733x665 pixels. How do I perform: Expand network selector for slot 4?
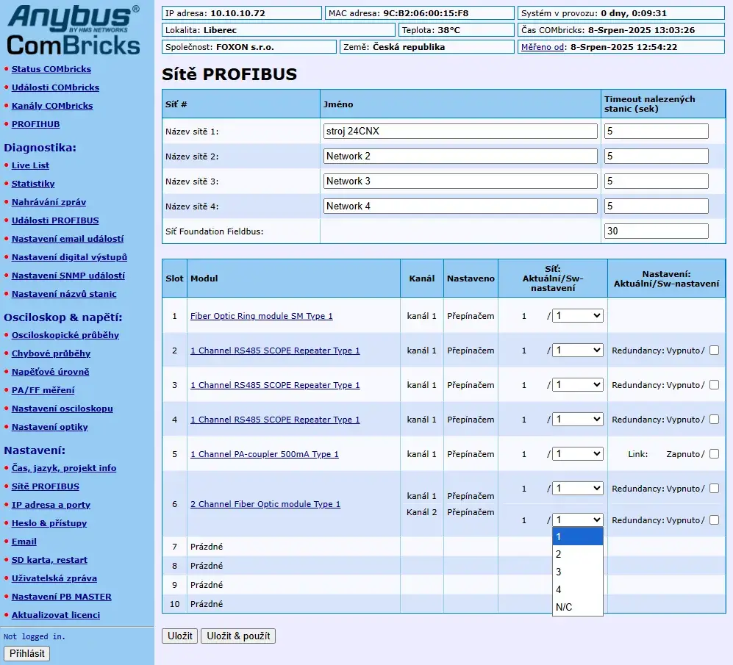pyautogui.click(x=577, y=419)
